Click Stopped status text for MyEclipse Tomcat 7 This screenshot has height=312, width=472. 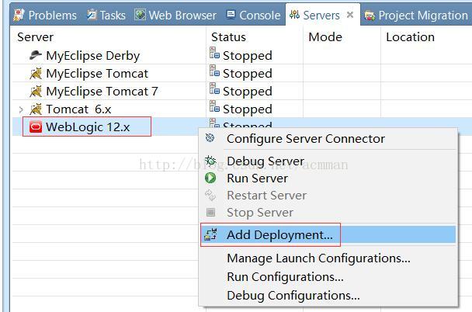click(x=248, y=91)
